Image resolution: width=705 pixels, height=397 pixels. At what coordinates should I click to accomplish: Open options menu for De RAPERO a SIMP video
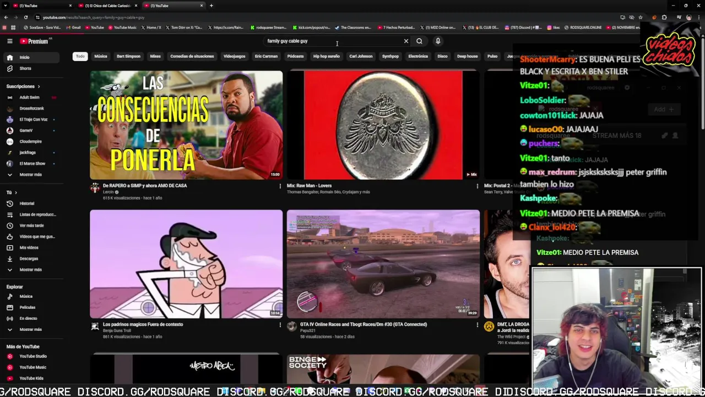click(x=280, y=186)
